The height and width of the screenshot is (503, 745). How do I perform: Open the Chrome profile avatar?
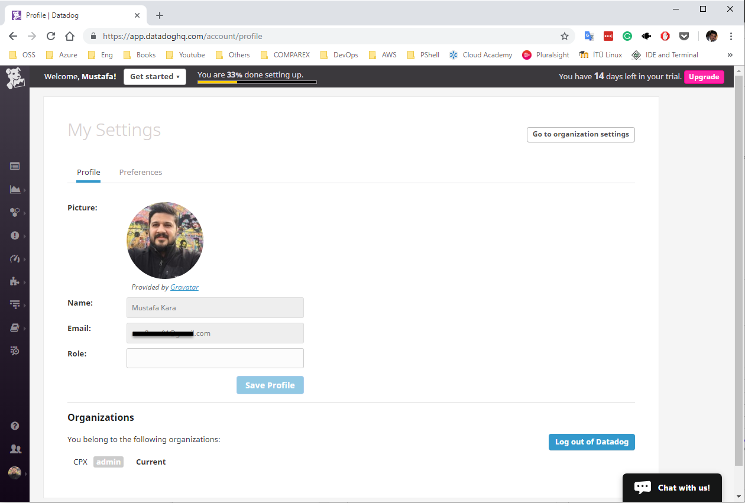pyautogui.click(x=712, y=36)
